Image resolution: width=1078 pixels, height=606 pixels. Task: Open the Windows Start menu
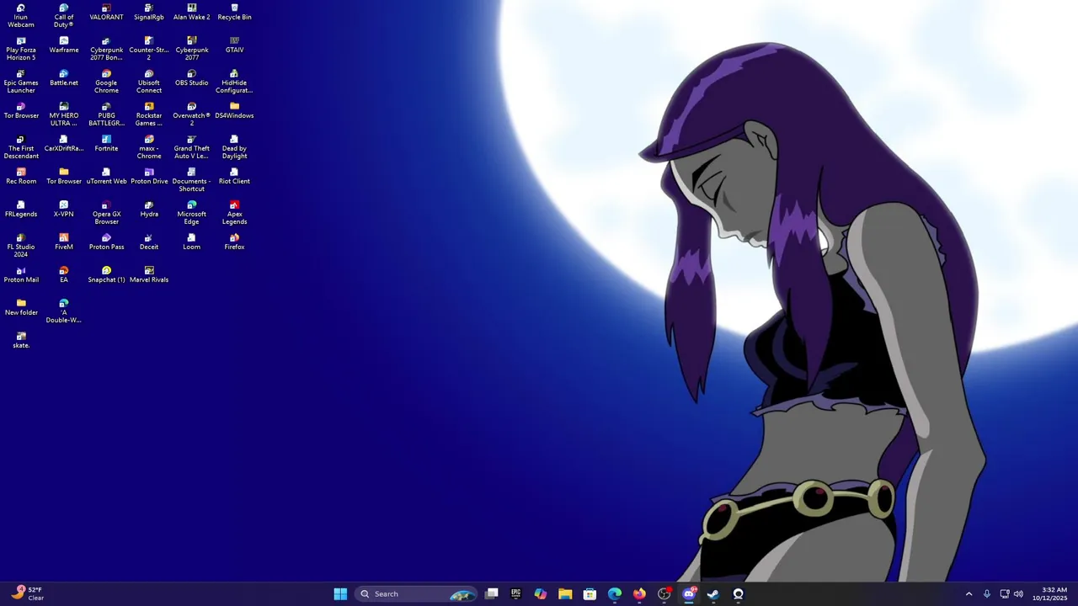(340, 594)
